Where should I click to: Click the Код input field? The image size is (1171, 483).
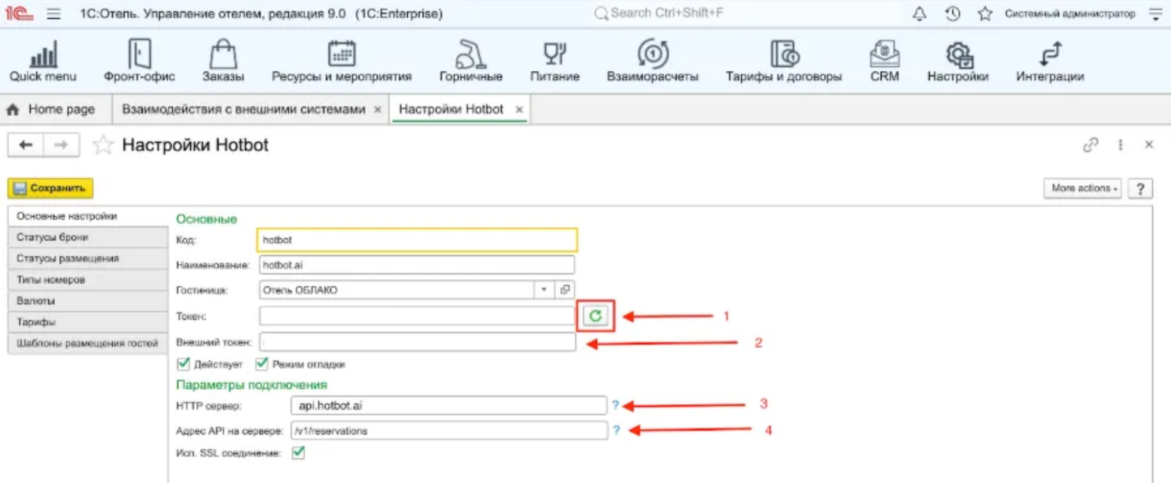click(417, 239)
